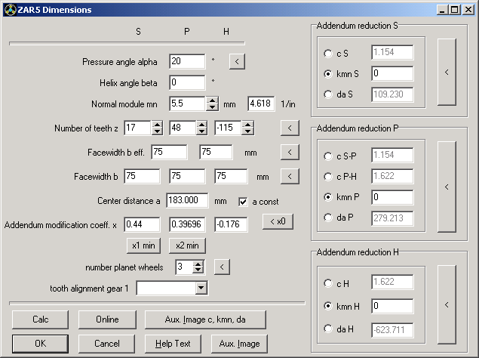Select the 'da P' radio button
The height and width of the screenshot is (358, 479).
coord(327,219)
